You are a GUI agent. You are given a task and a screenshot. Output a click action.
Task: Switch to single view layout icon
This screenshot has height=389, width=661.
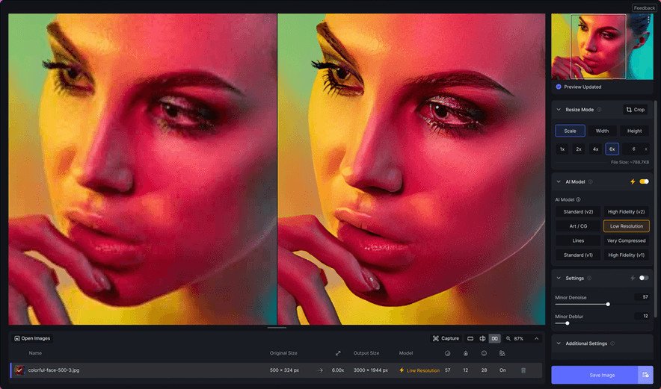tap(470, 338)
